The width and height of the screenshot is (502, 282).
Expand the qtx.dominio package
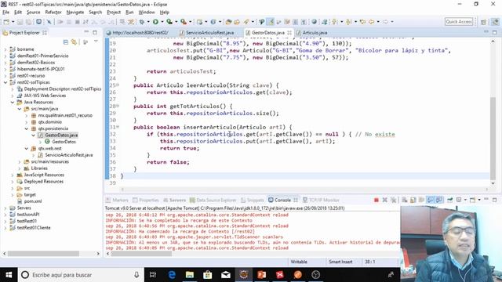[27, 122]
